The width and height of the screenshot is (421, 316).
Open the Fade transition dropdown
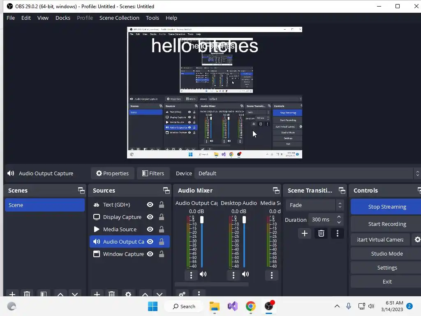tap(315, 205)
